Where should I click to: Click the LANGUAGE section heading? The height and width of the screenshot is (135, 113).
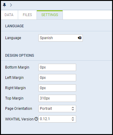15,26
